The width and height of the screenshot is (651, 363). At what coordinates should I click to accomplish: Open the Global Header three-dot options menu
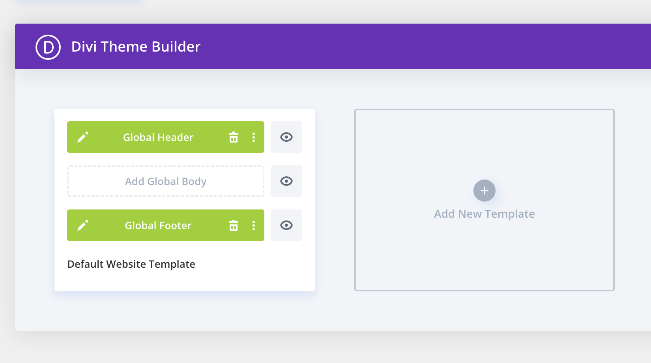pyautogui.click(x=254, y=137)
